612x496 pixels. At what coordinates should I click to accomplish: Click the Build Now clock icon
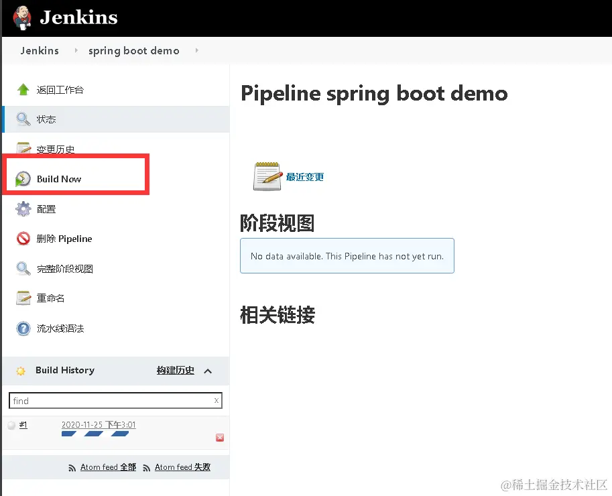[x=23, y=179]
